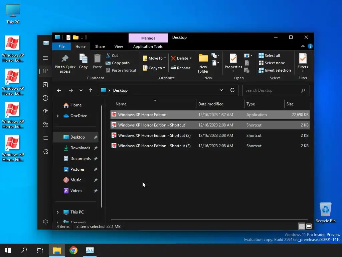Open Properties in the ribbon
The image size is (342, 257).
233,63
